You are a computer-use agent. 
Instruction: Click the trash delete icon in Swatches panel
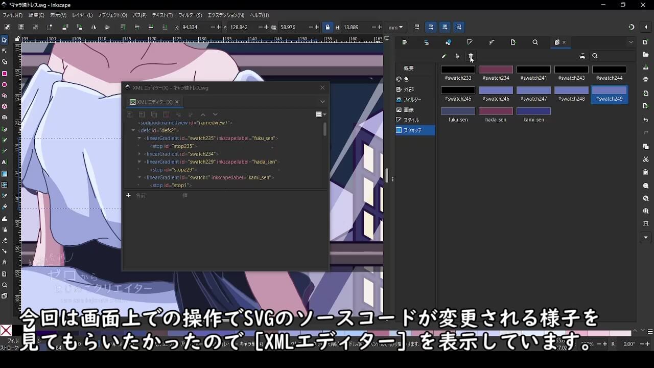471,56
